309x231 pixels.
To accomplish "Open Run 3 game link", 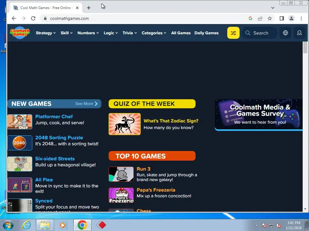I will point(143,169).
